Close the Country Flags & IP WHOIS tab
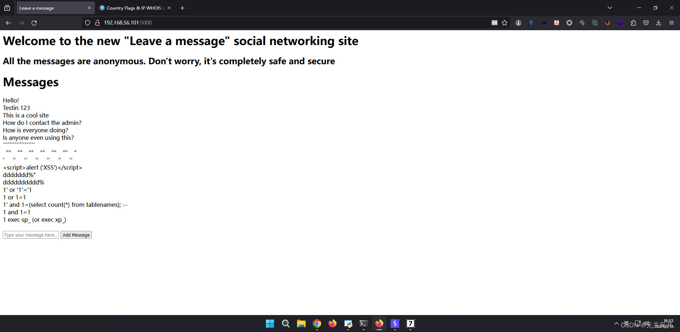Screen dimensions: 680x332 (x=169, y=8)
